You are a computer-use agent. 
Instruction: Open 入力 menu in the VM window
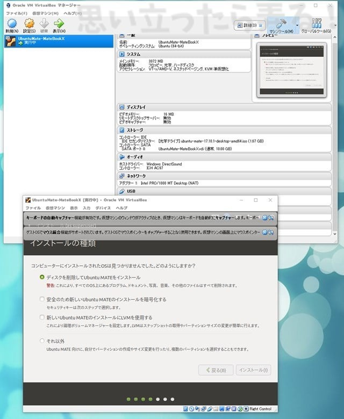pos(87,208)
